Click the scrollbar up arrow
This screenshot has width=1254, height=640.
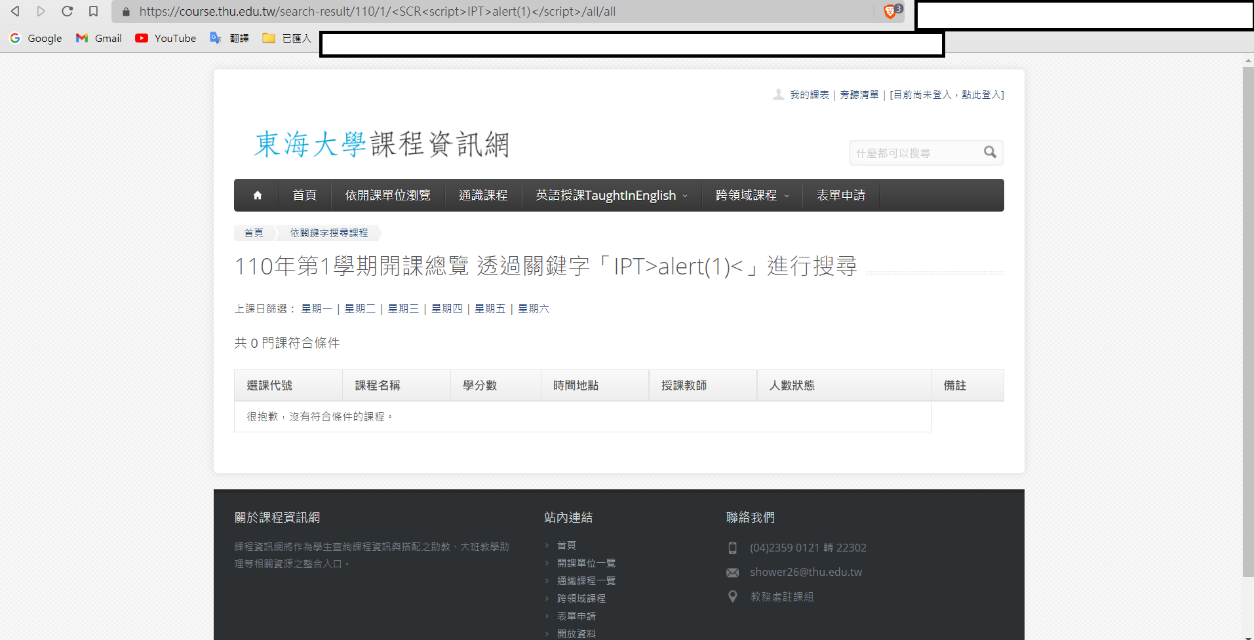tap(1248, 60)
